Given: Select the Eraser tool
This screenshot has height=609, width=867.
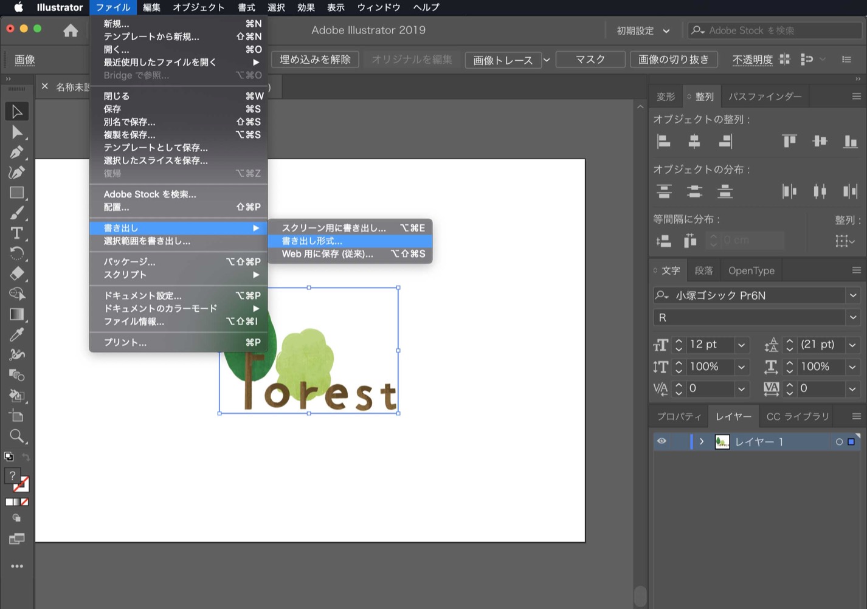Looking at the screenshot, I should pyautogui.click(x=16, y=274).
